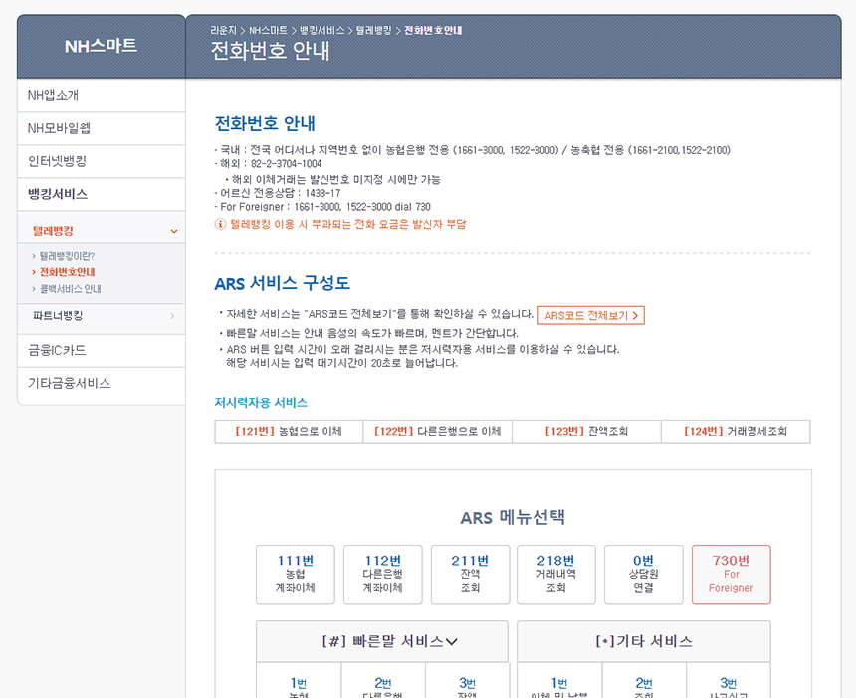
Task: Click the 해외 : 82-2-3704-1004 line
Action: coord(268,164)
